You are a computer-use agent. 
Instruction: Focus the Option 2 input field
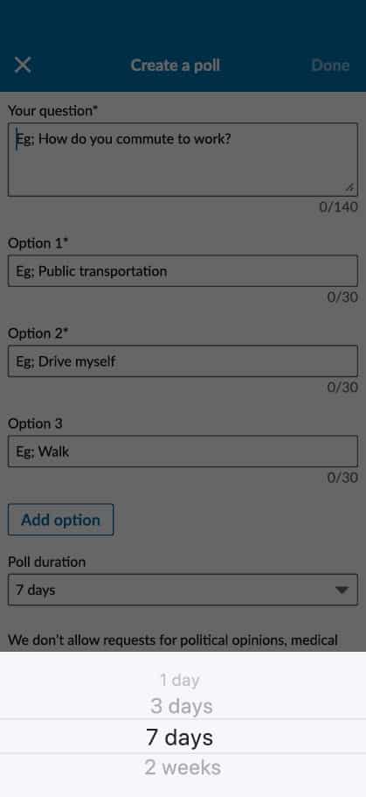183,361
